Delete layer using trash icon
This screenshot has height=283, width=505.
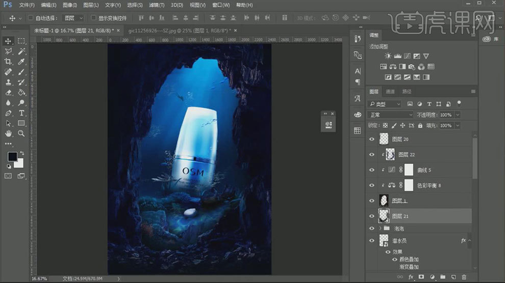pyautogui.click(x=464, y=277)
